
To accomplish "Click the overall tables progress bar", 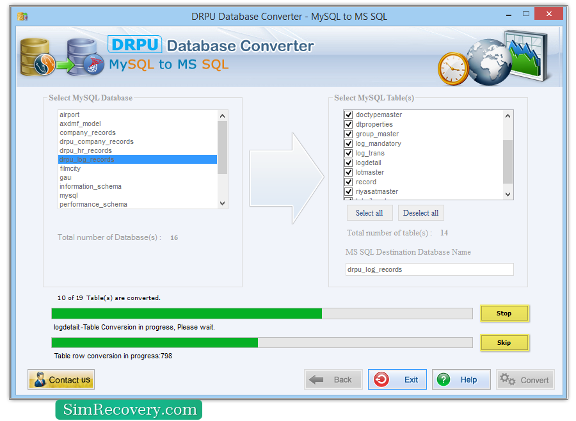I will (262, 314).
